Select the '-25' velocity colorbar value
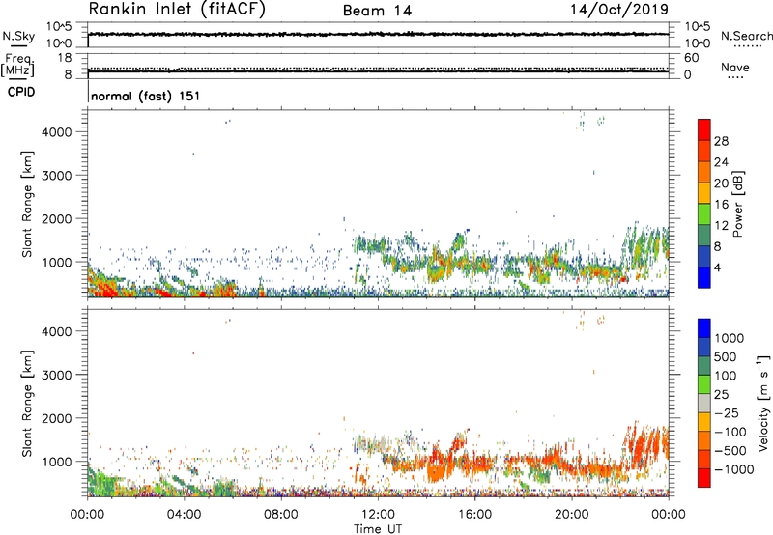773x535 pixels. (726, 413)
